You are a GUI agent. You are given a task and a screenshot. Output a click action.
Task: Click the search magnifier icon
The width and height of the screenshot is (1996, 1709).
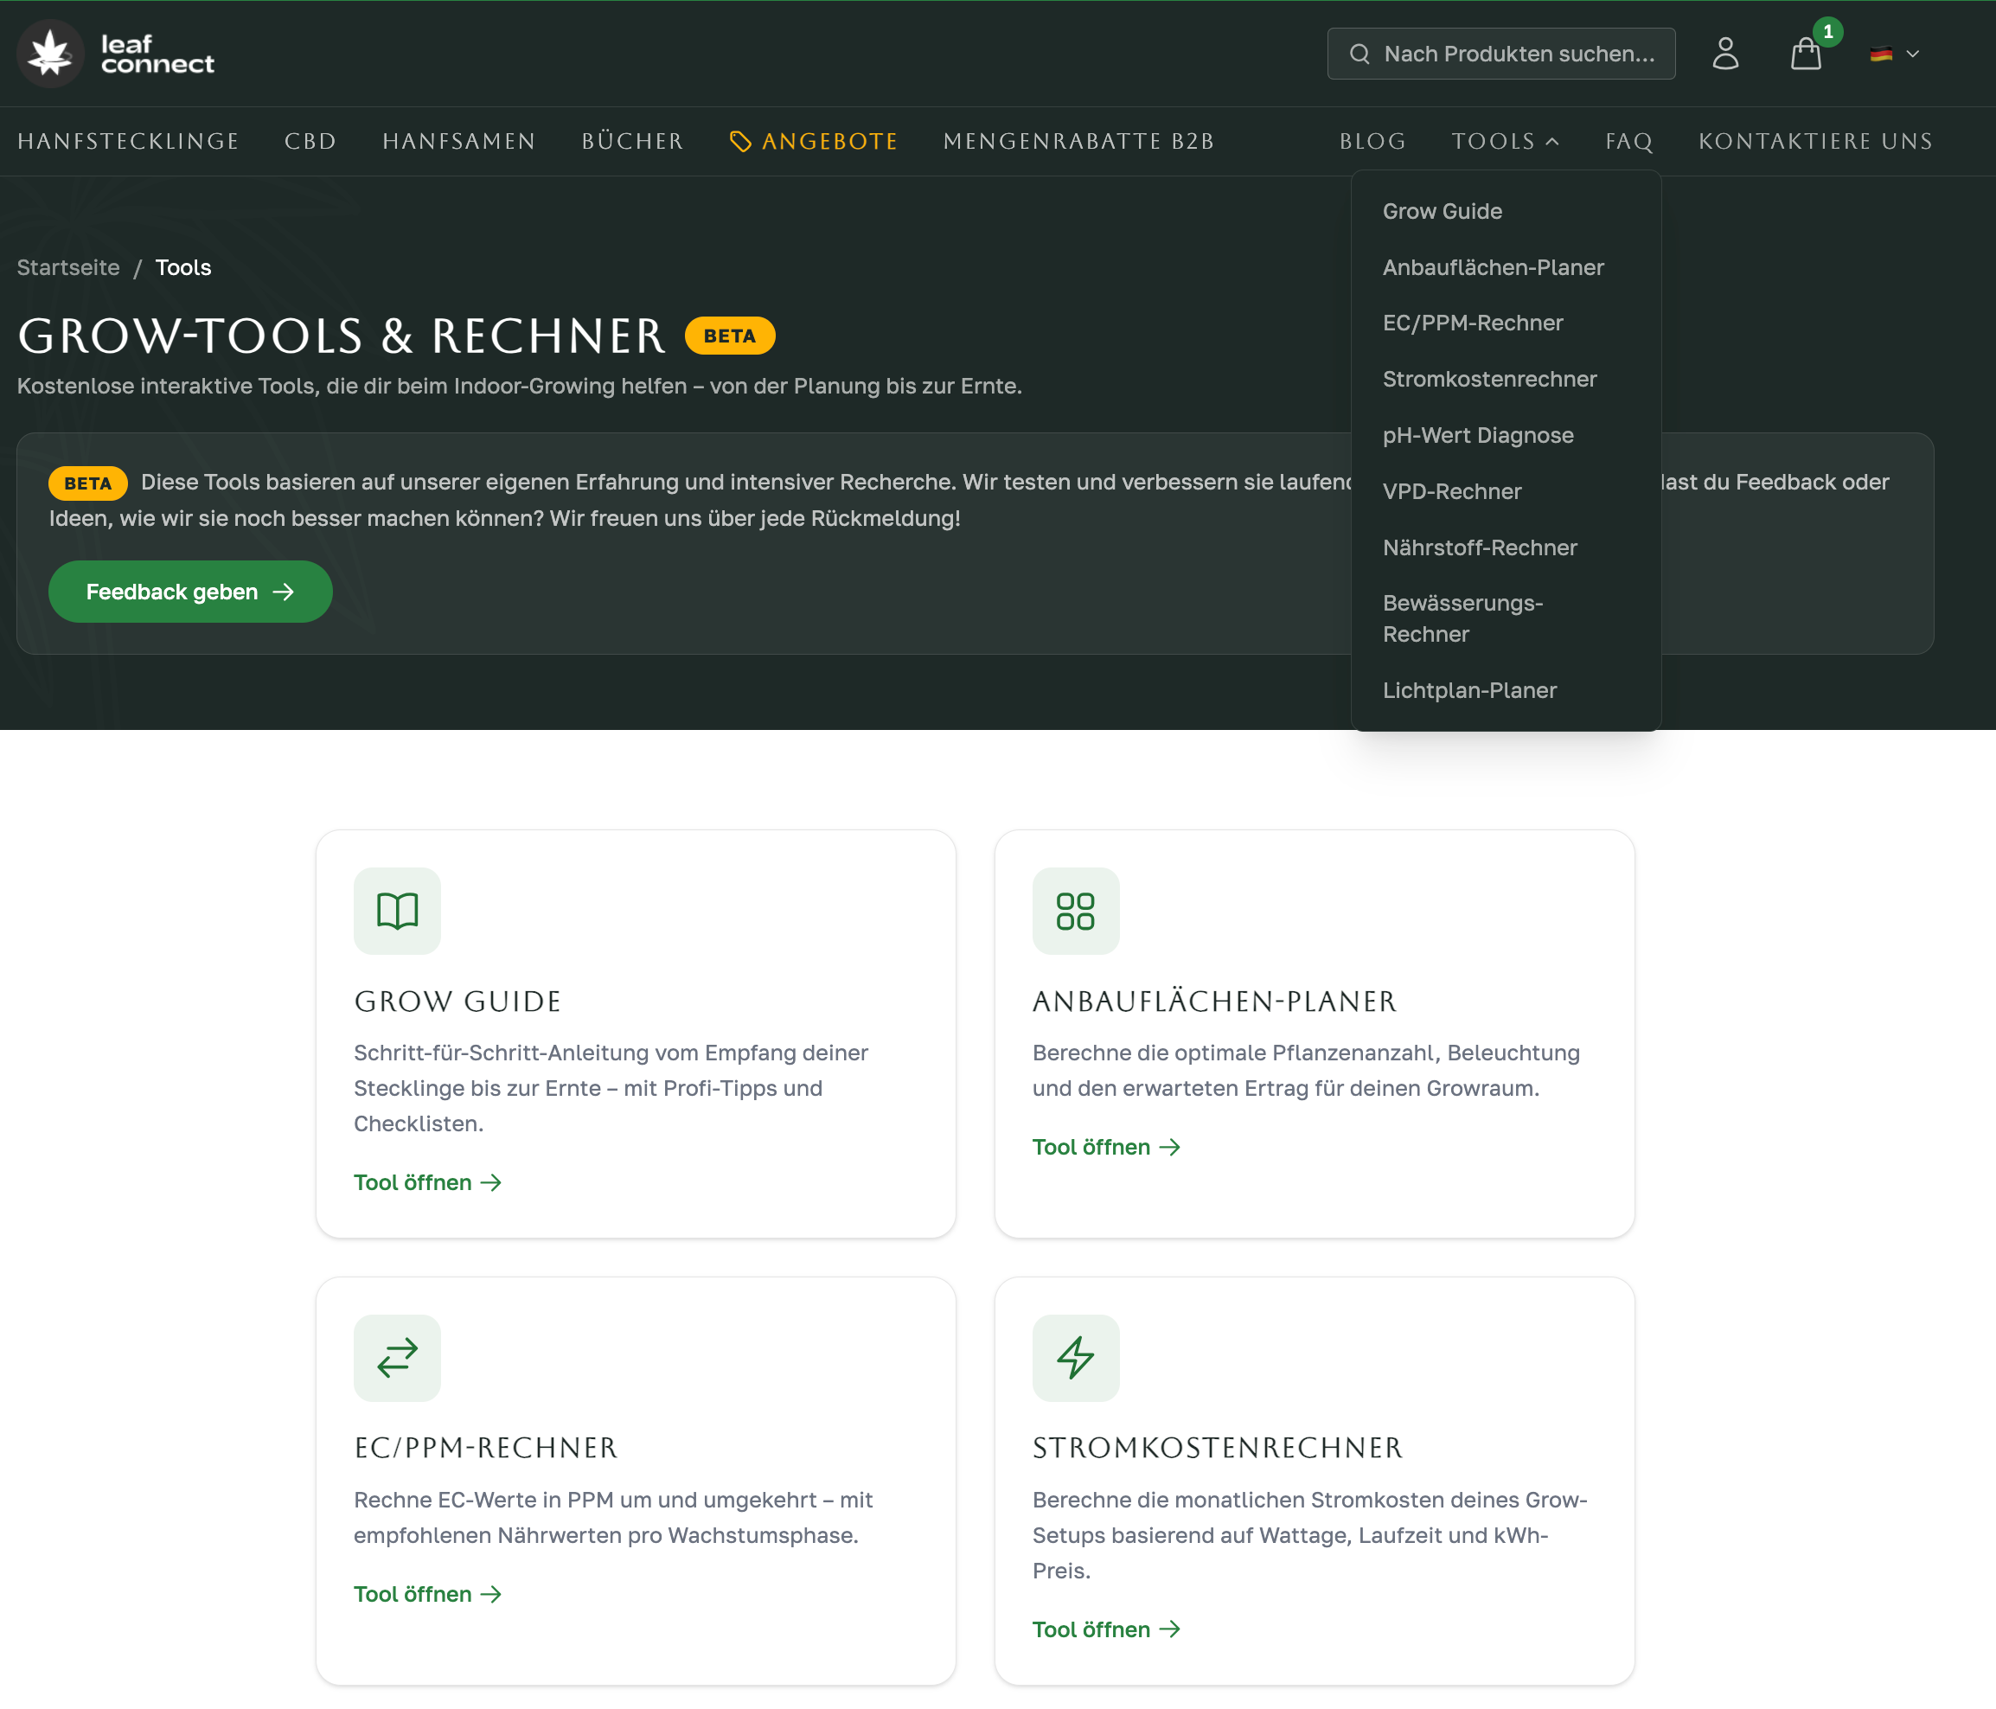click(1359, 54)
